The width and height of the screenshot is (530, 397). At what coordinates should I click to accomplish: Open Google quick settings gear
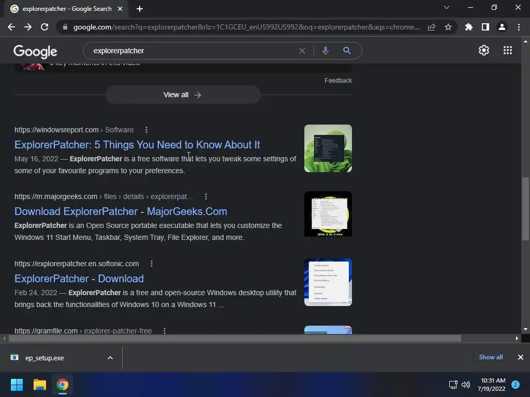tap(484, 50)
